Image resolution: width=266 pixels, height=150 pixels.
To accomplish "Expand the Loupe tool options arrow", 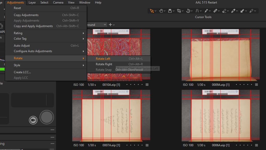I will [x=173, y=11].
